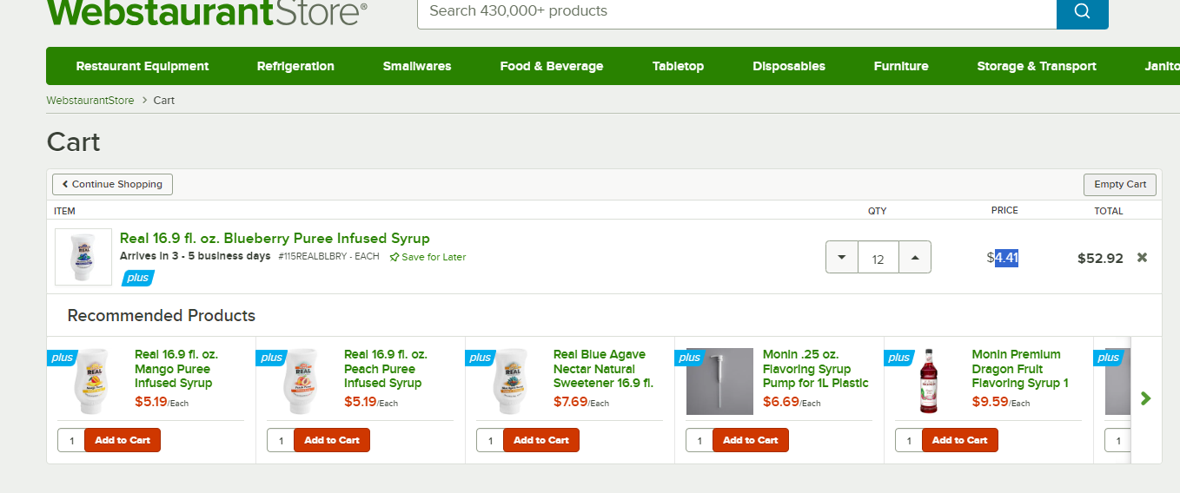The width and height of the screenshot is (1180, 493).
Task: Open Real Peach Puree Infused Syrup link
Action: (386, 369)
